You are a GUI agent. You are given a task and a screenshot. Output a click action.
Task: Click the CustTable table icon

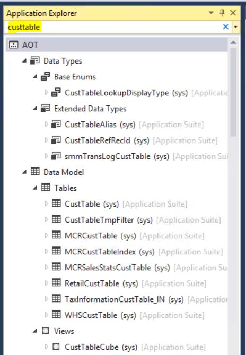(x=56, y=203)
